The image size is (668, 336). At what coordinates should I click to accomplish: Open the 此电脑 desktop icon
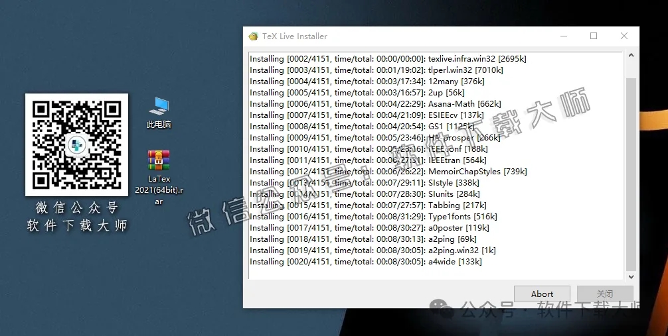coord(159,113)
